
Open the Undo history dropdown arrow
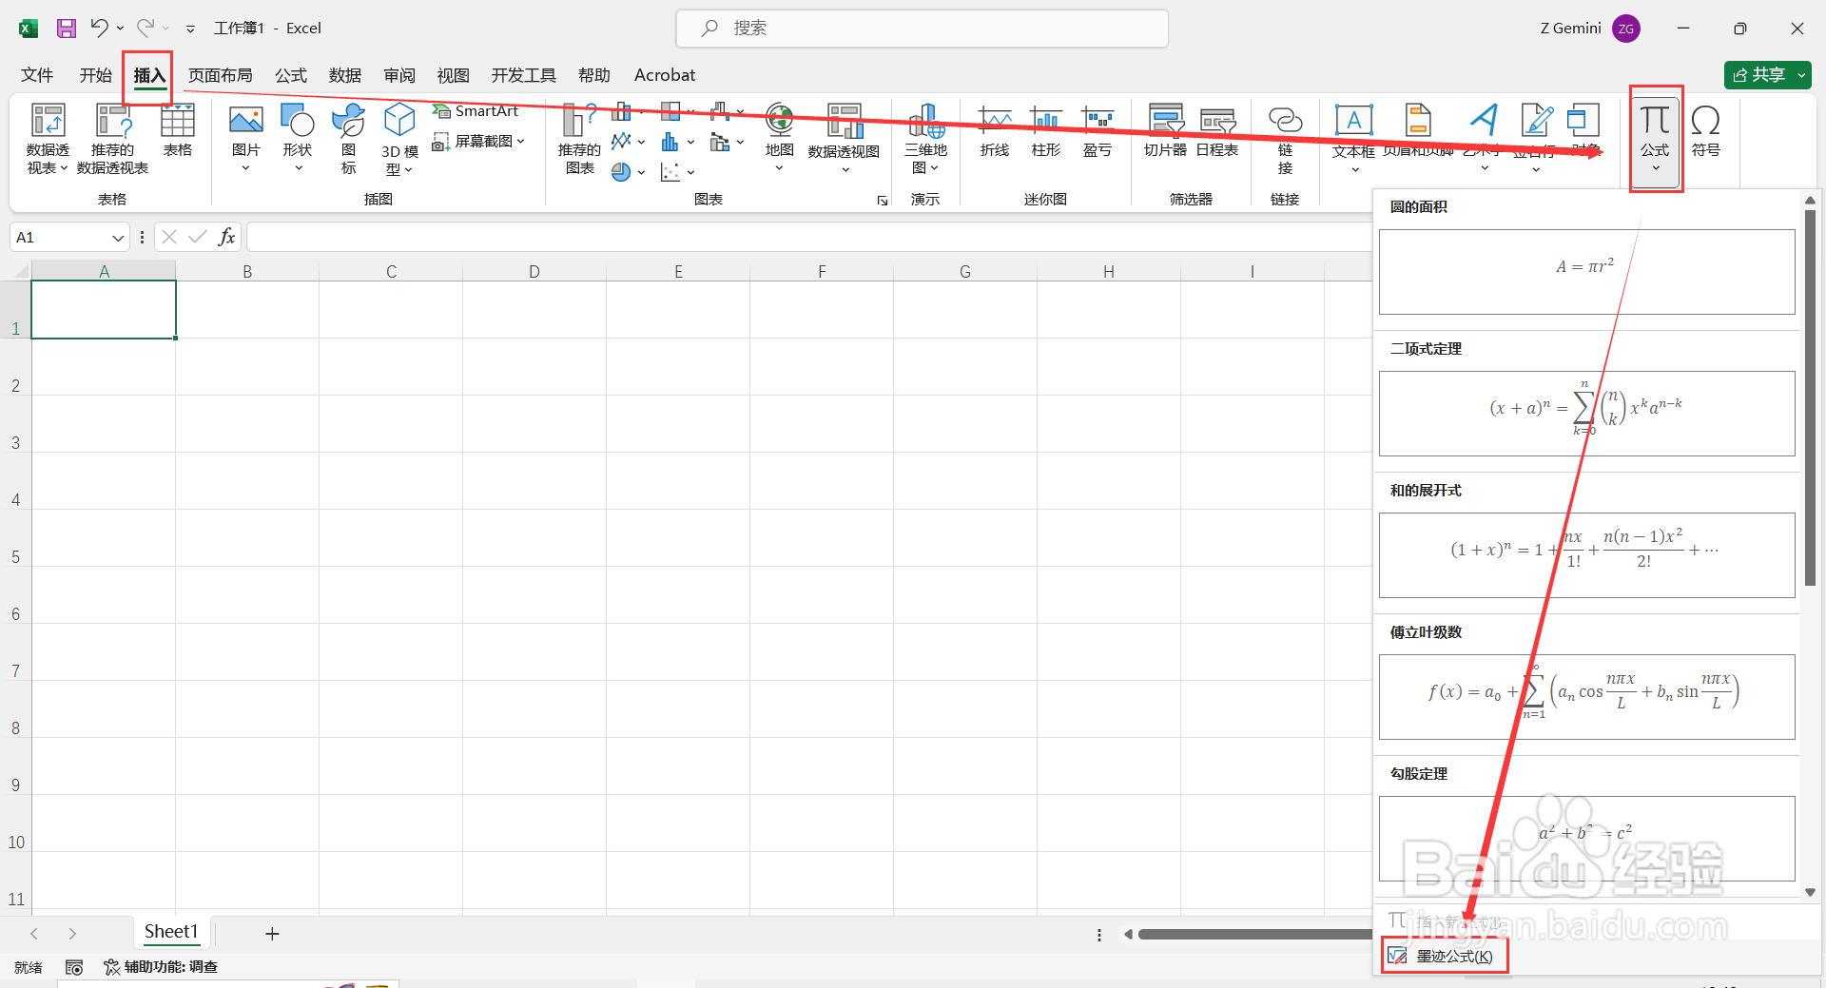tap(121, 29)
